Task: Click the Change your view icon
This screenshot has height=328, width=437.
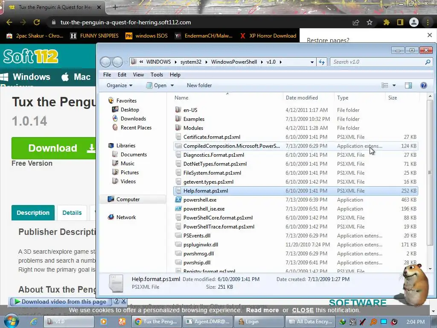Action: coord(385,85)
